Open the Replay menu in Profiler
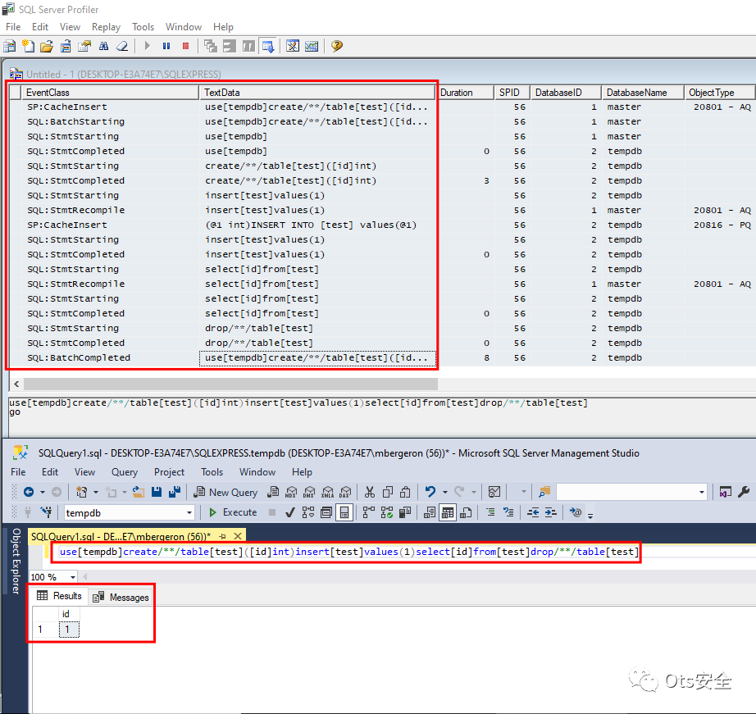The height and width of the screenshot is (714, 756). (106, 27)
